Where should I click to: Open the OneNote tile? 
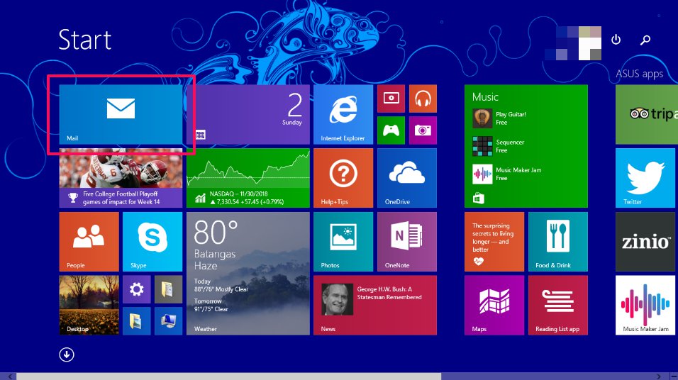[x=407, y=242]
